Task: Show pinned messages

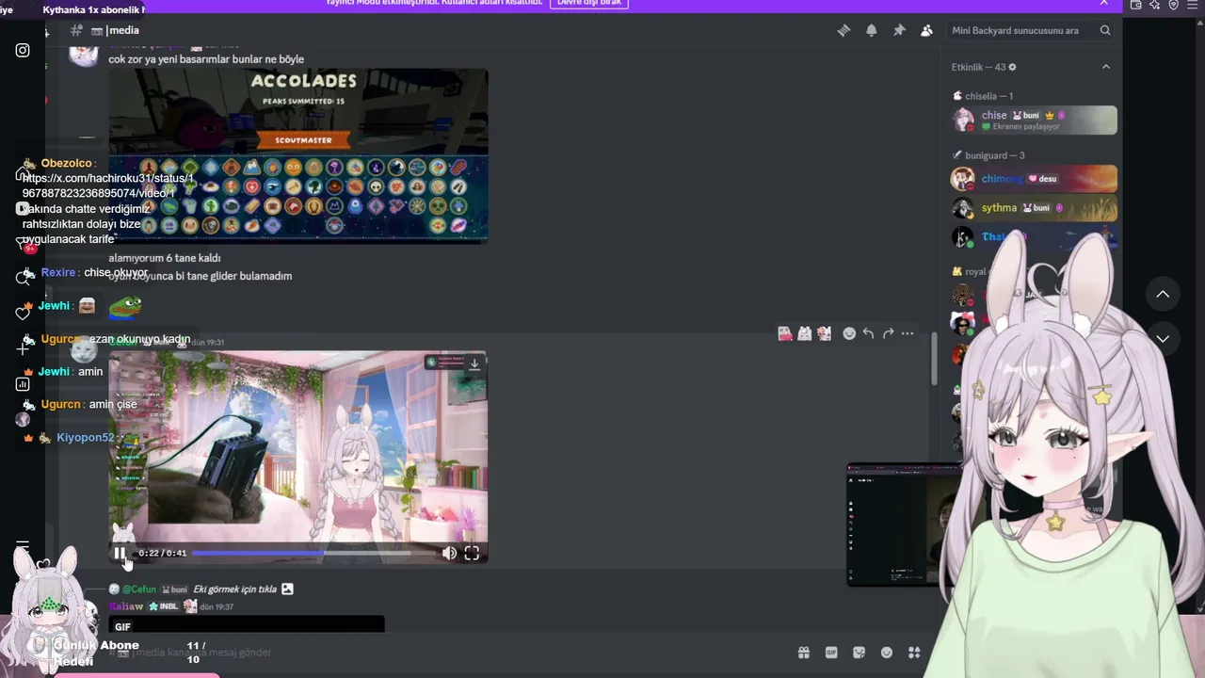Action: click(x=899, y=30)
